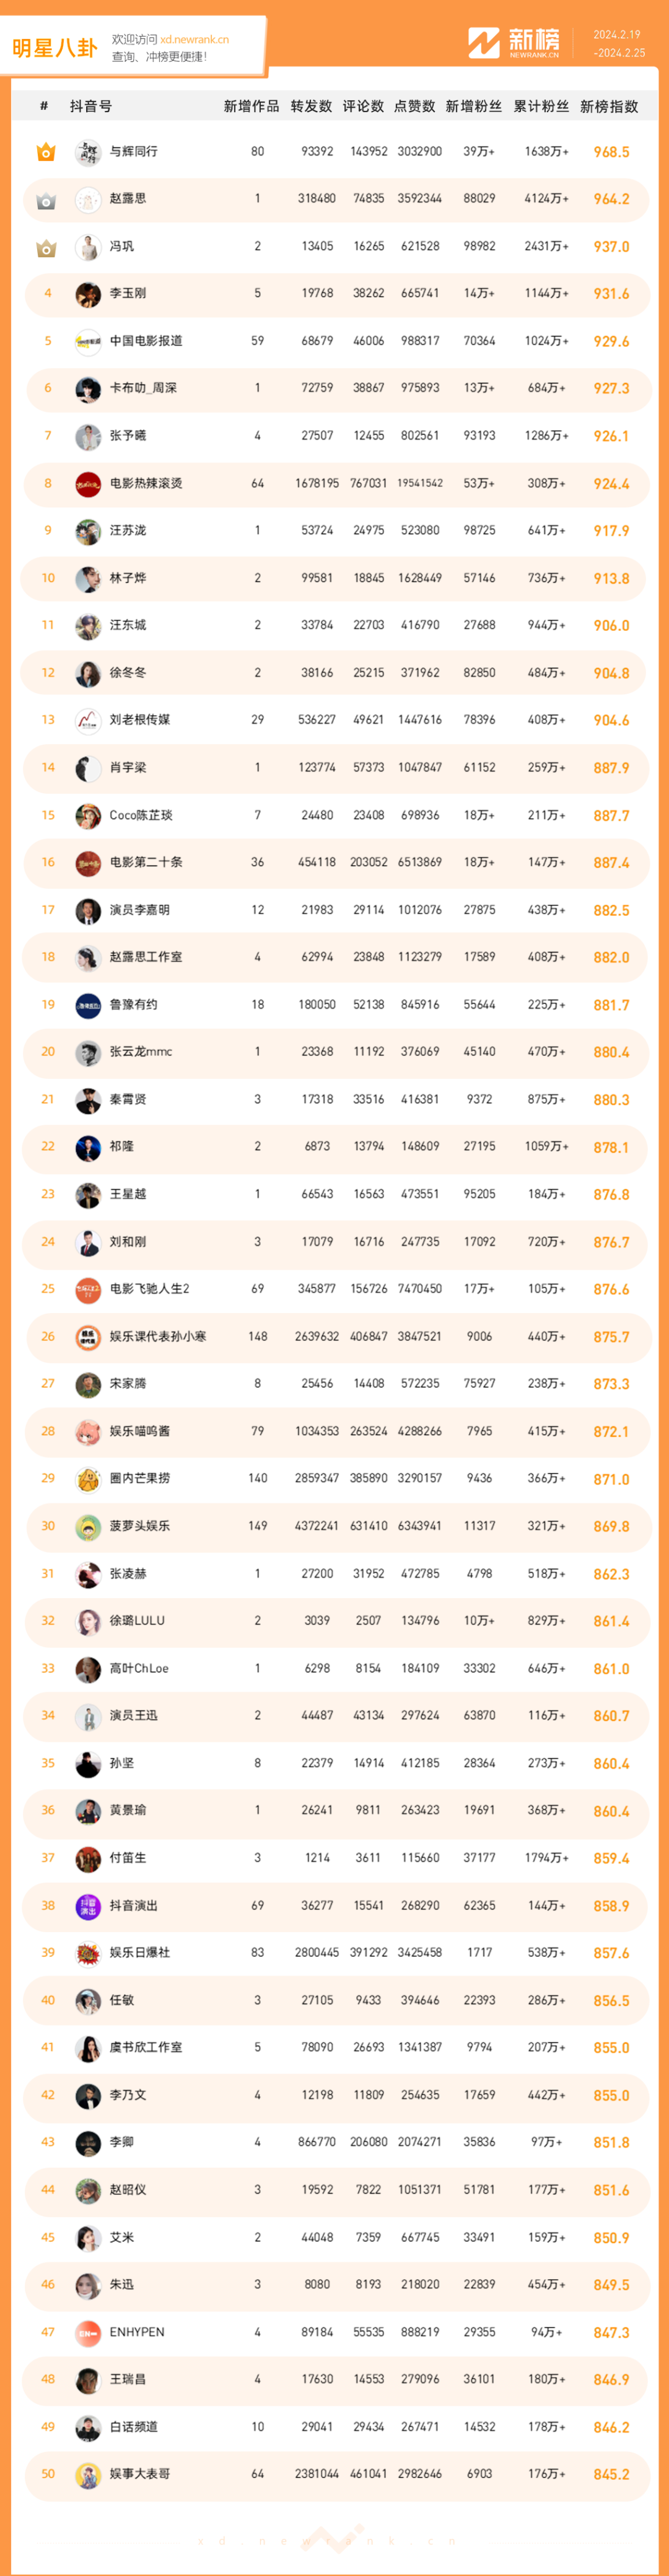Click 抖音演出 purple avatar icon
Screen dimensions: 669x2576
[x=88, y=1906]
